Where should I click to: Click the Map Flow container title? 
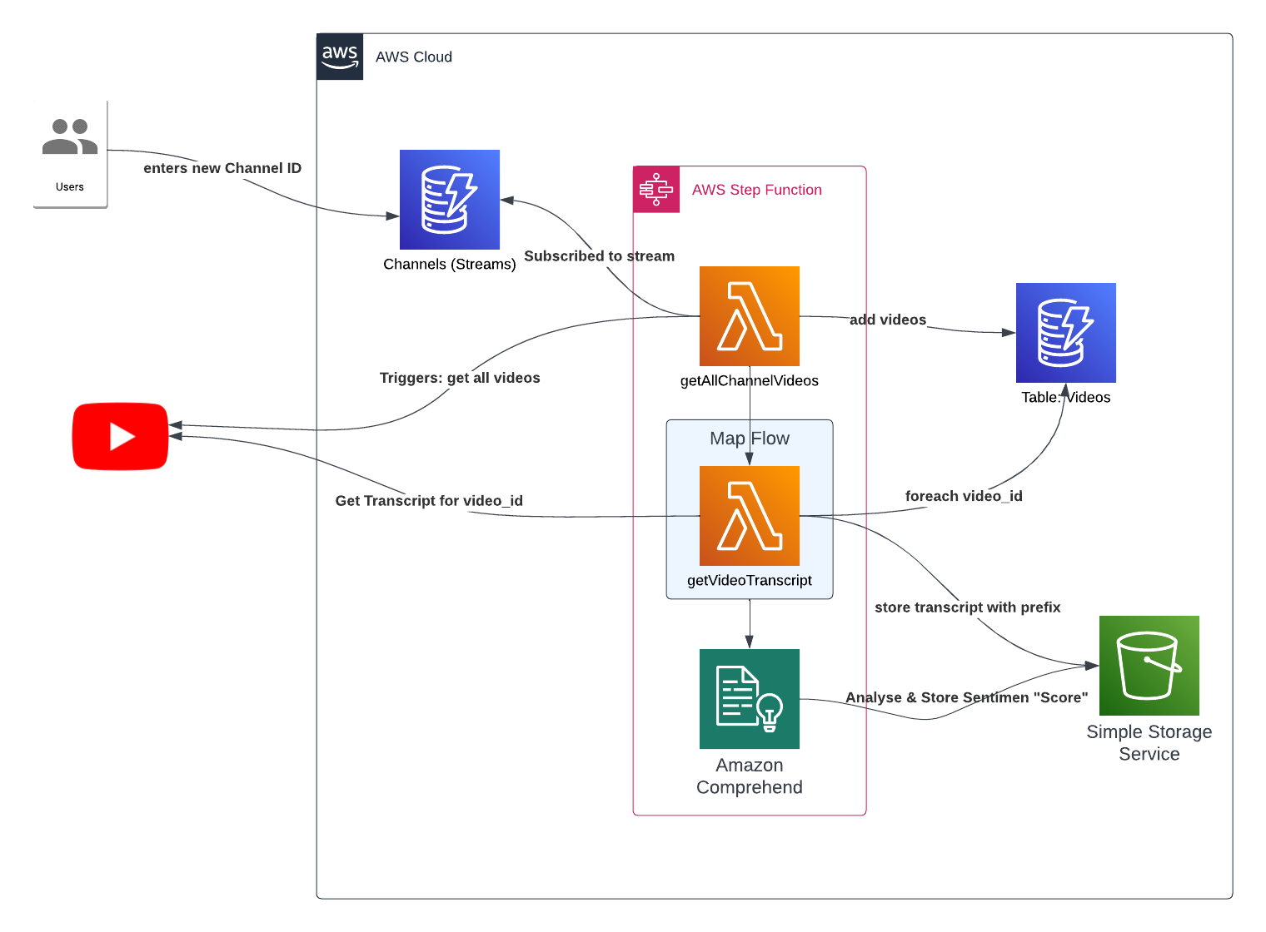tap(750, 439)
